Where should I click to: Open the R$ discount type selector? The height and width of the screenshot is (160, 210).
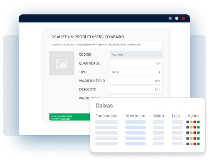tap(157, 89)
